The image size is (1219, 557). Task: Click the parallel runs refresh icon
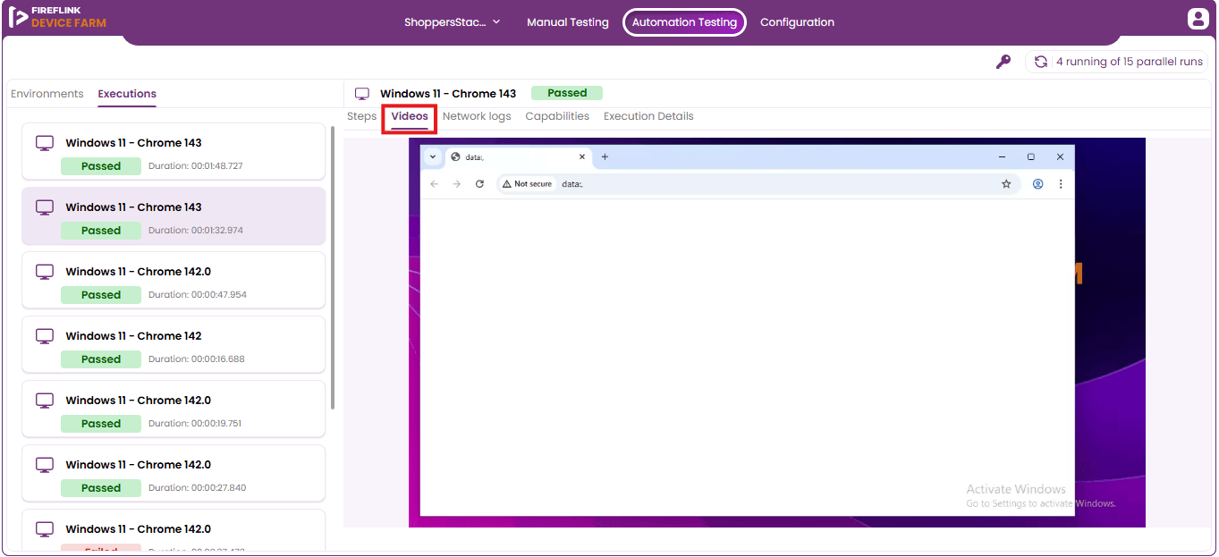coord(1041,62)
